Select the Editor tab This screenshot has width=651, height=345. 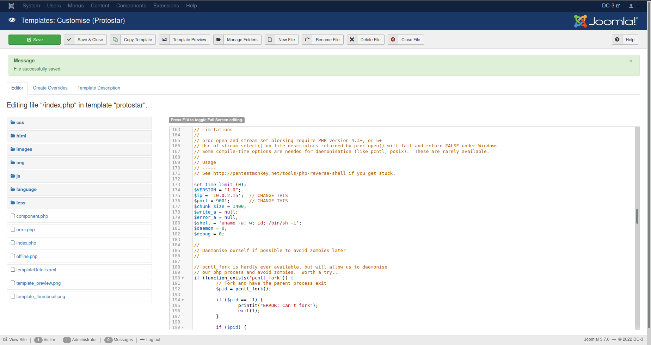[17, 88]
